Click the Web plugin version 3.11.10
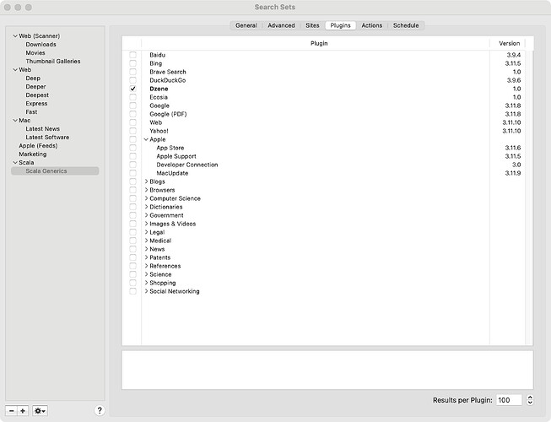The width and height of the screenshot is (551, 422). 511,122
